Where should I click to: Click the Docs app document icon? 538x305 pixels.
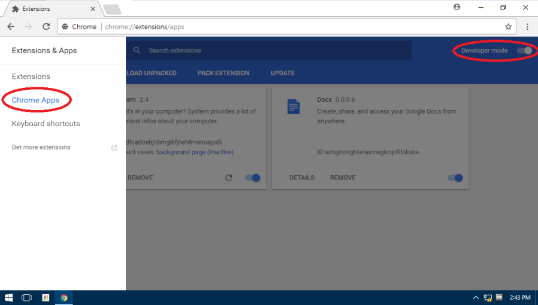pyautogui.click(x=294, y=106)
